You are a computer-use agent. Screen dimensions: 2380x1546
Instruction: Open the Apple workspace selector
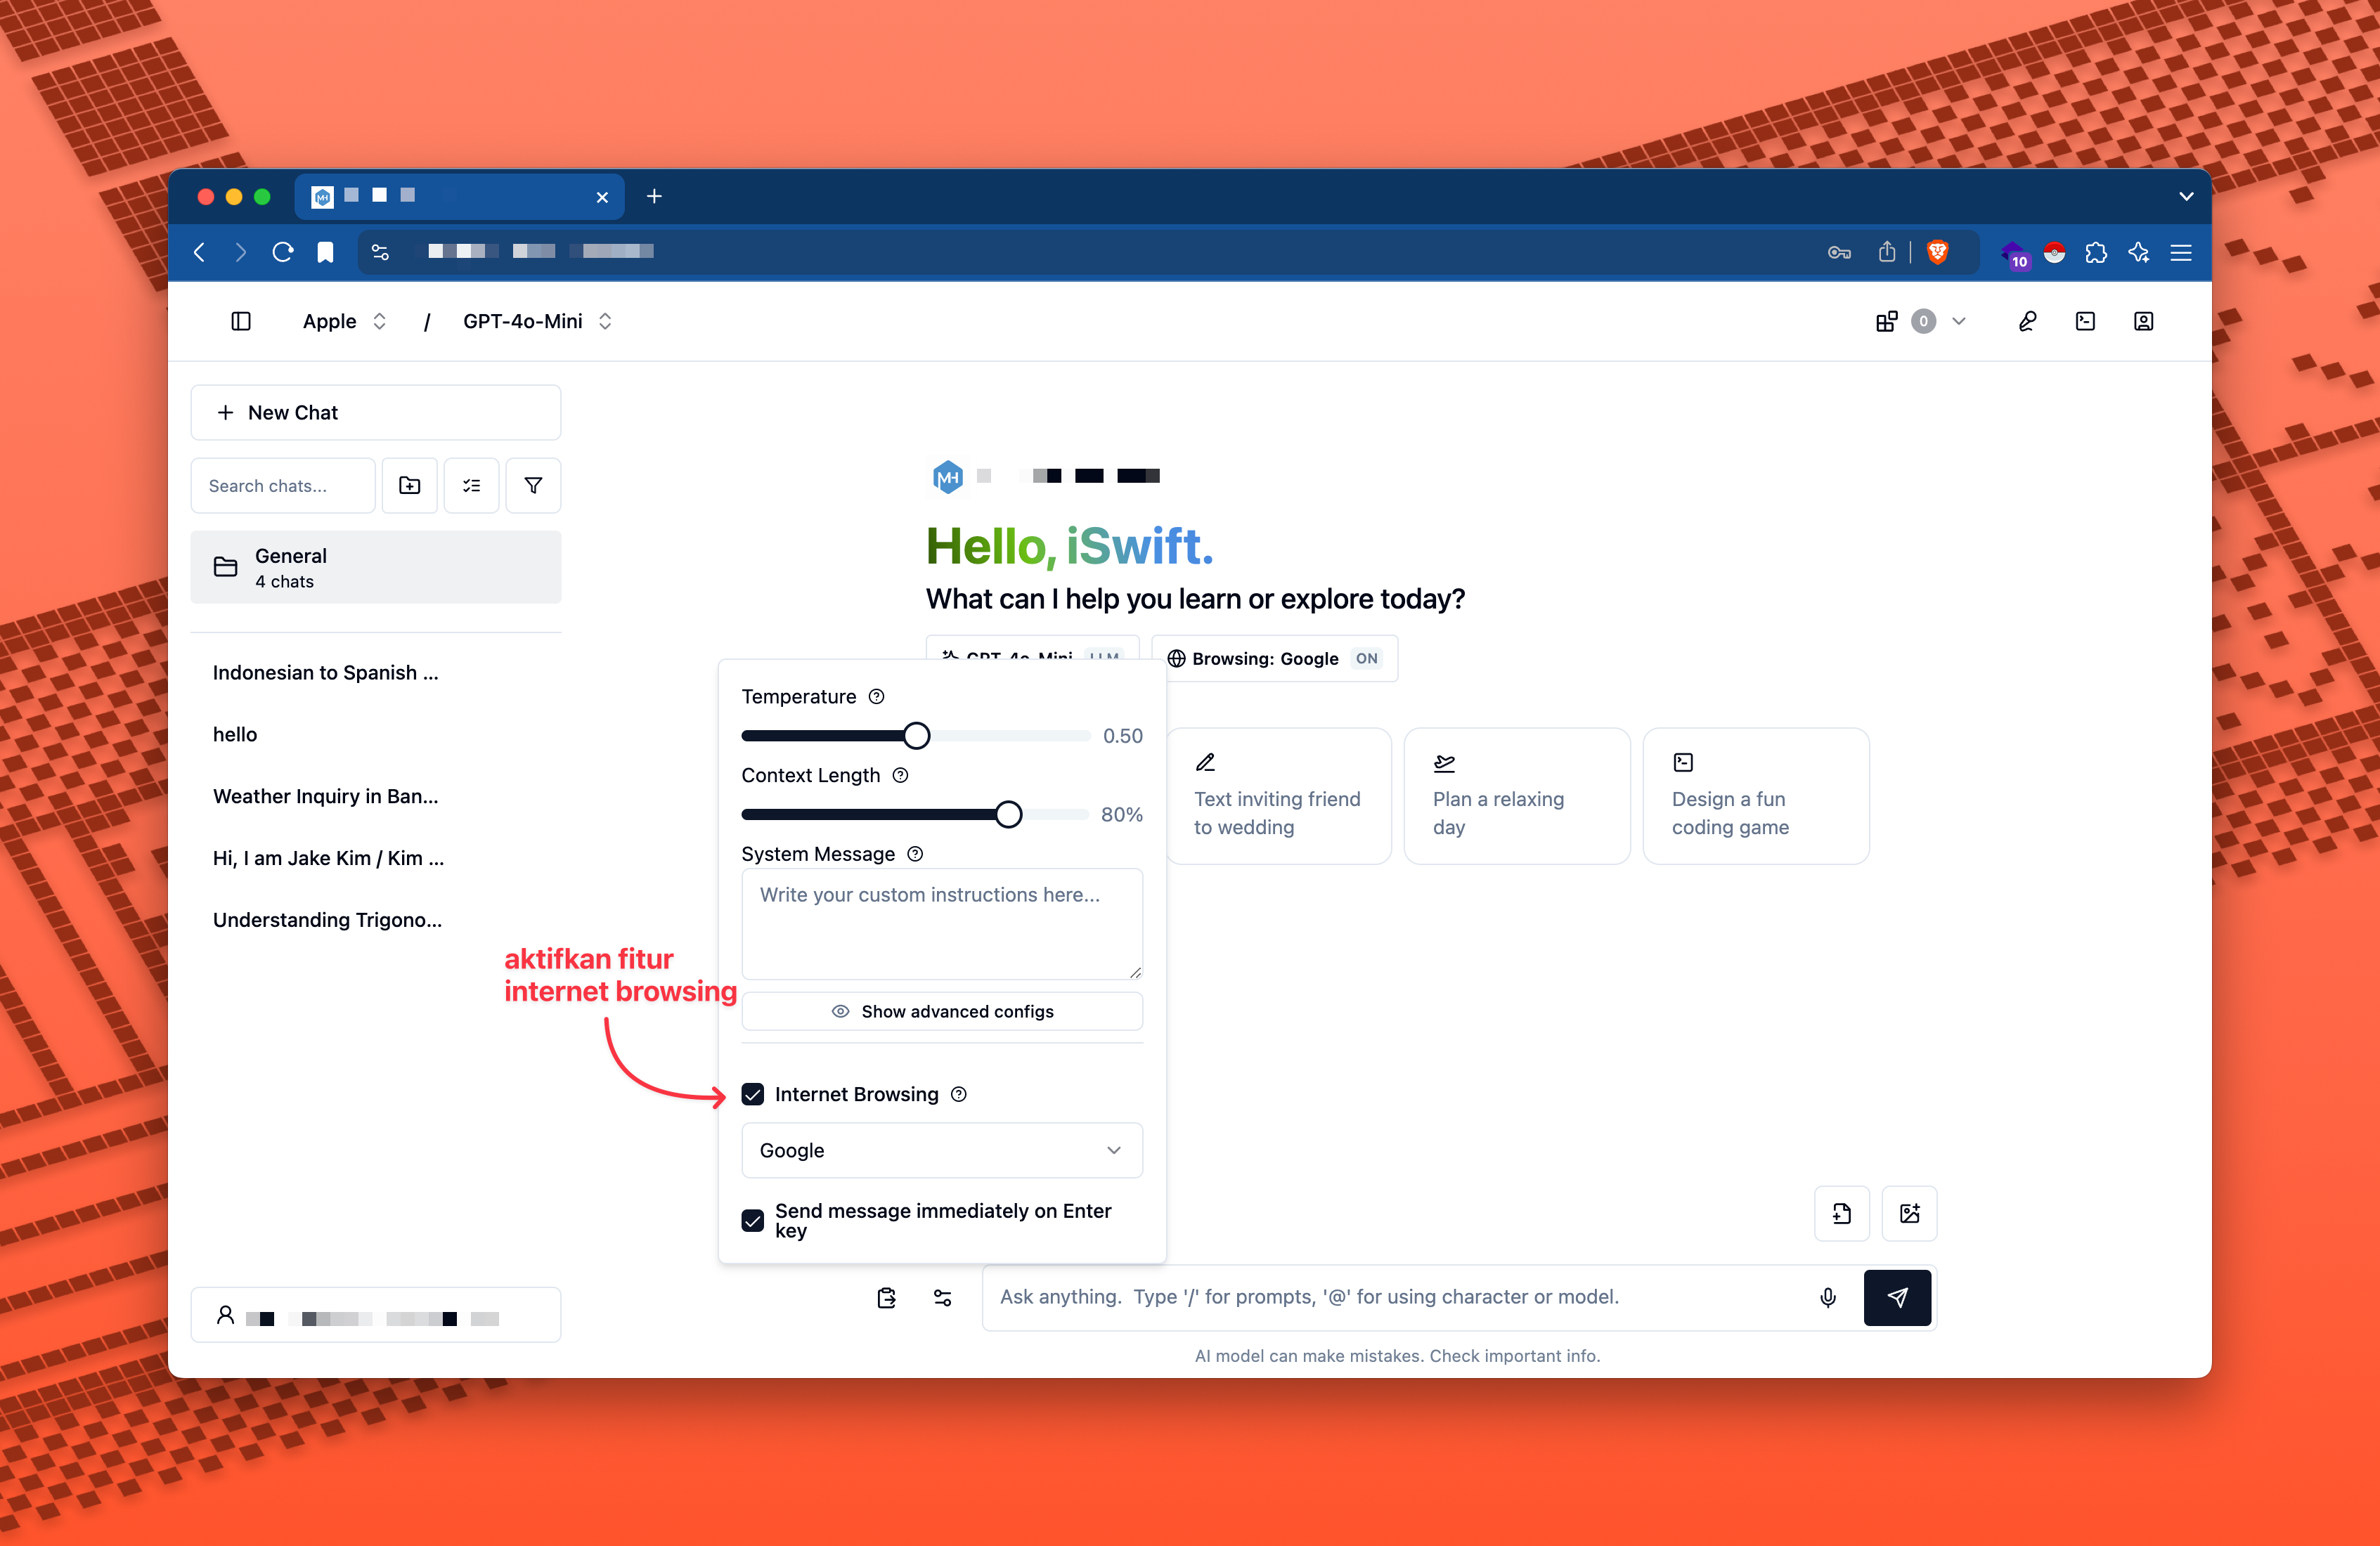pos(344,321)
